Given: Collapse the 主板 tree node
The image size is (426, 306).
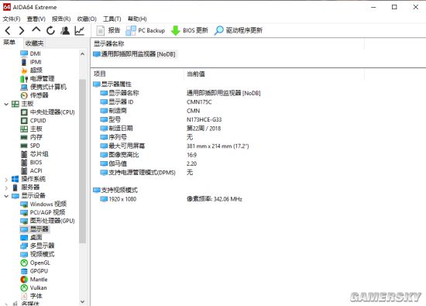Looking at the screenshot, I should tap(6, 104).
